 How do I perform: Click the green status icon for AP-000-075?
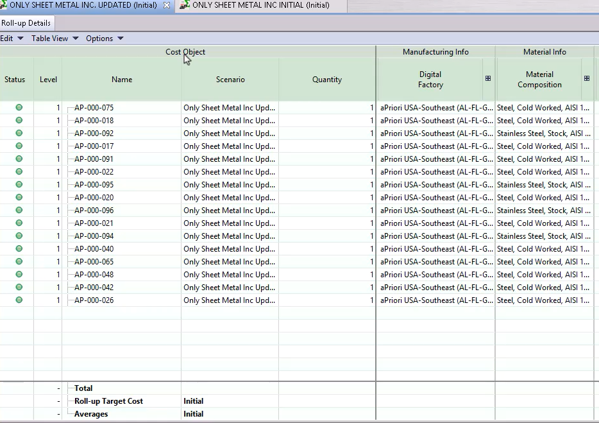[19, 107]
